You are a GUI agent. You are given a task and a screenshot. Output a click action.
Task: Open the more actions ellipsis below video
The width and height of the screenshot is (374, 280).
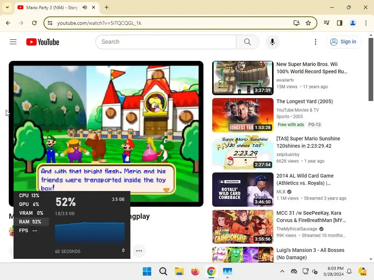[x=139, y=251]
